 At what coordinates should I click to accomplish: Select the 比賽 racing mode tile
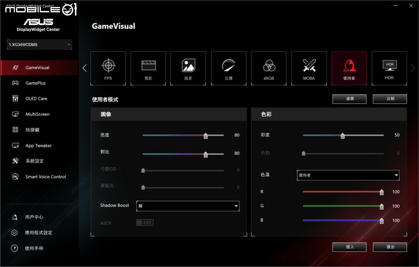228,68
